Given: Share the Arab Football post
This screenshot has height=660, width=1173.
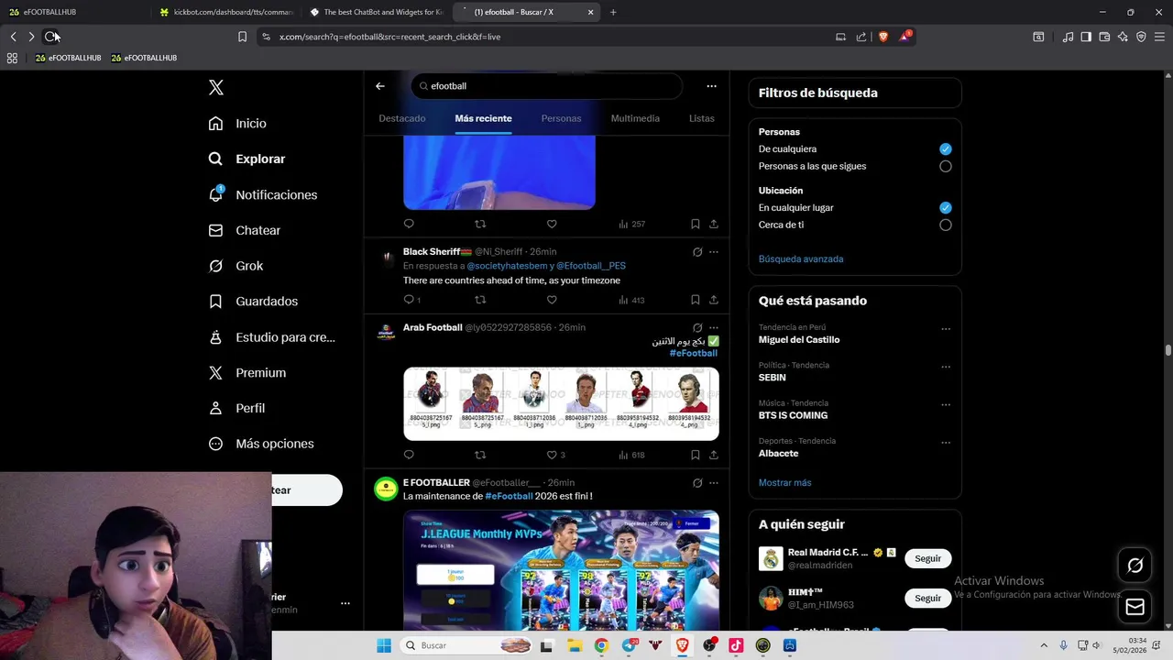Looking at the screenshot, I should point(714,455).
